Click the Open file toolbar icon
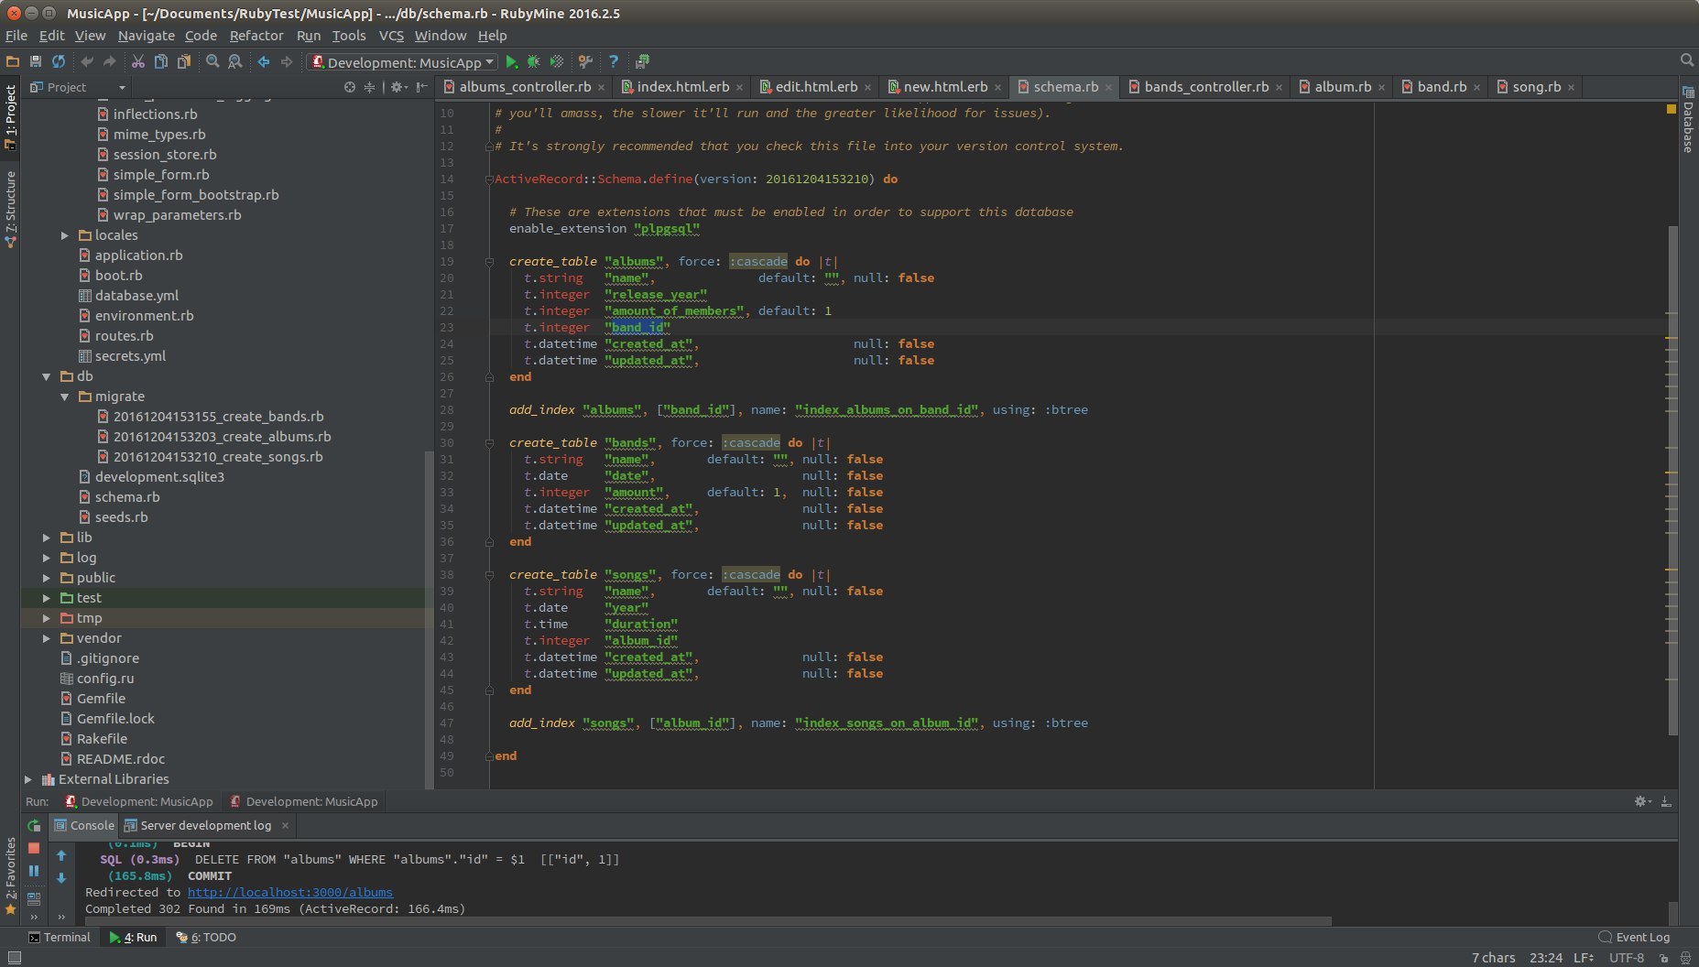 [13, 61]
